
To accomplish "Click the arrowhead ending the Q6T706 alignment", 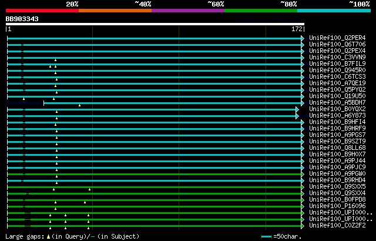I will [303, 45].
